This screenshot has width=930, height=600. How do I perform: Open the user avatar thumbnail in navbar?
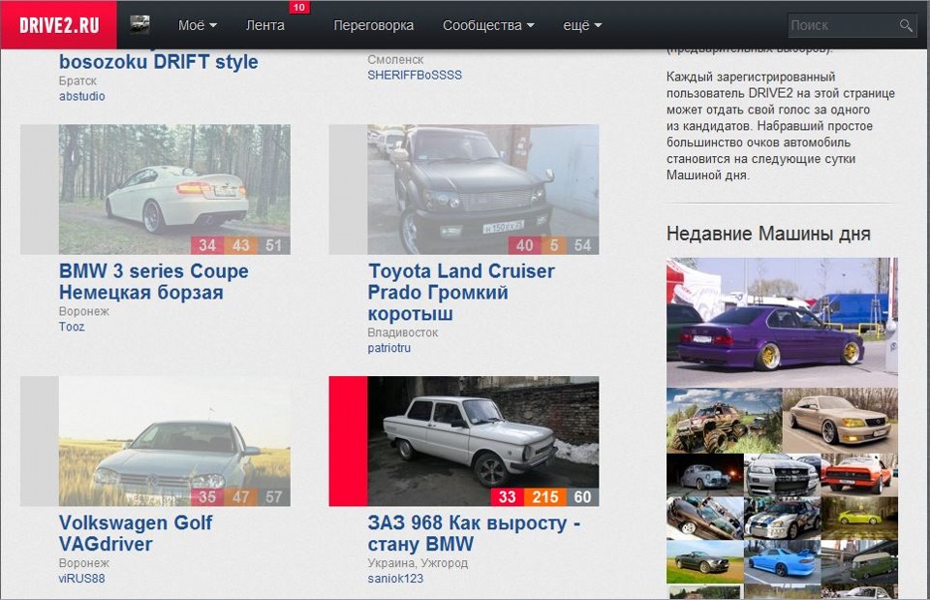pyautogui.click(x=139, y=25)
